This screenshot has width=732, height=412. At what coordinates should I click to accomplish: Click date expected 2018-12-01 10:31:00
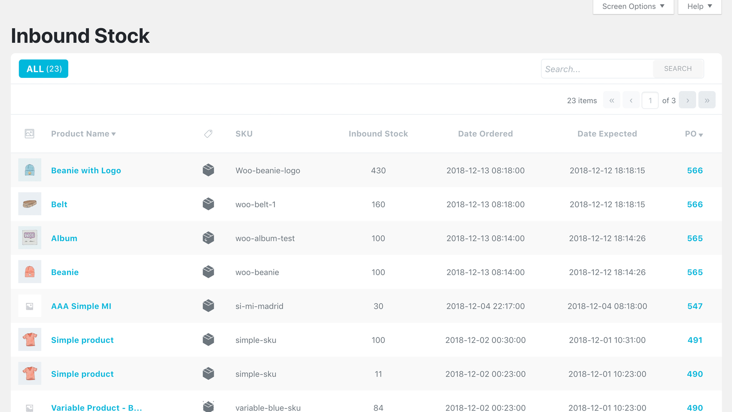(x=607, y=340)
